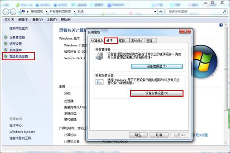The width and height of the screenshot is (230, 153).
Task: Click the scrollbar up arrow
Action: click(226, 25)
